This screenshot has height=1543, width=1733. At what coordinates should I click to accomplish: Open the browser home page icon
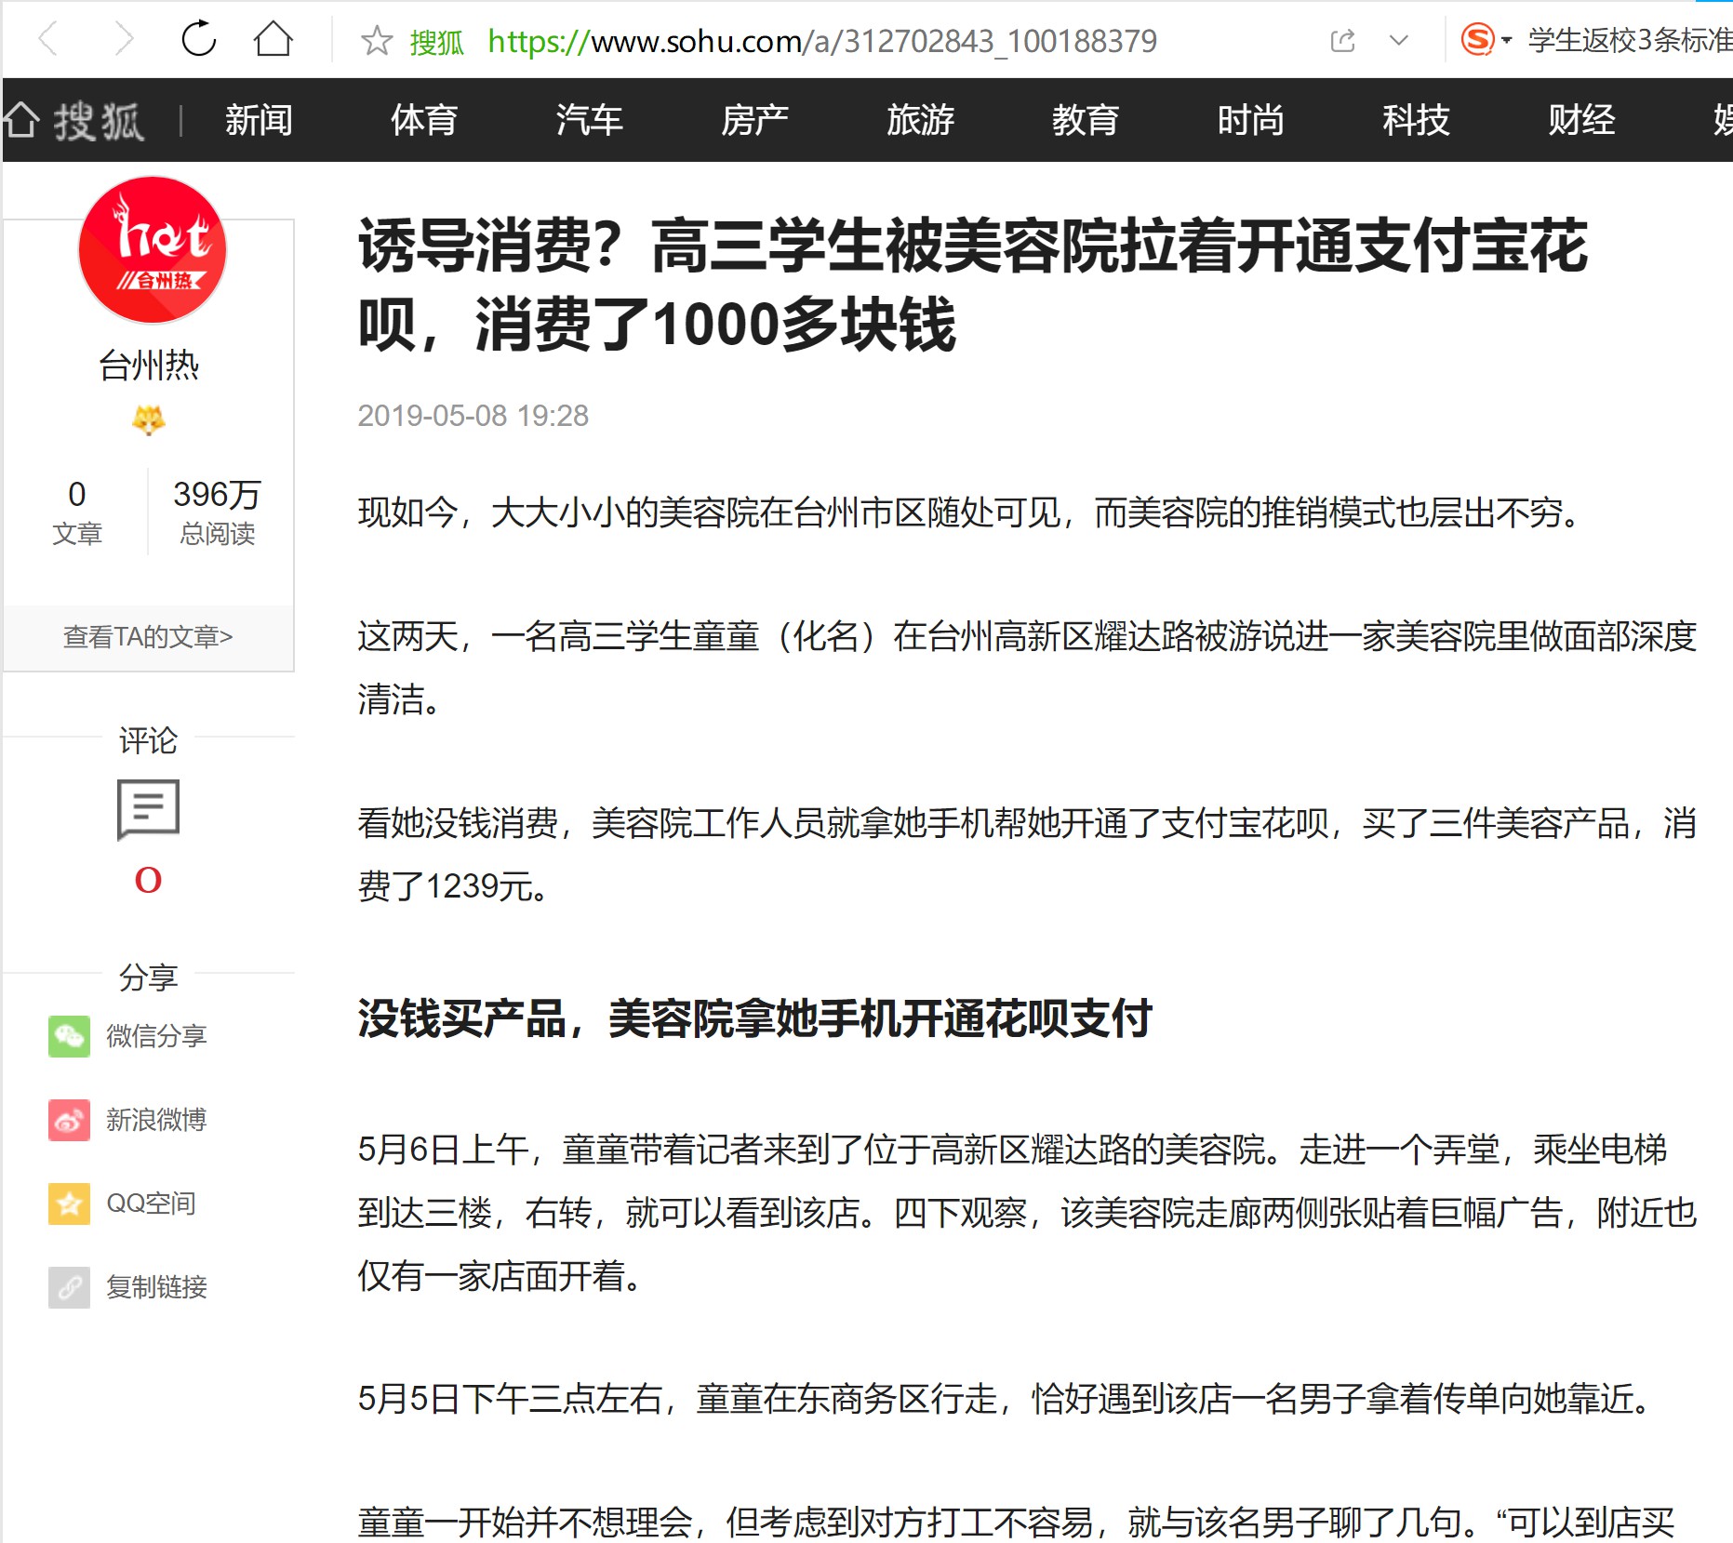coord(273,40)
